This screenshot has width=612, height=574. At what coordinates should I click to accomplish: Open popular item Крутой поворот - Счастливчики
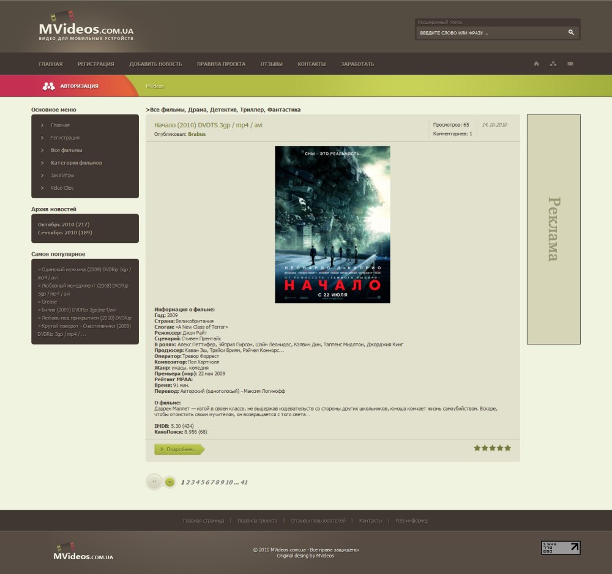[x=84, y=330]
